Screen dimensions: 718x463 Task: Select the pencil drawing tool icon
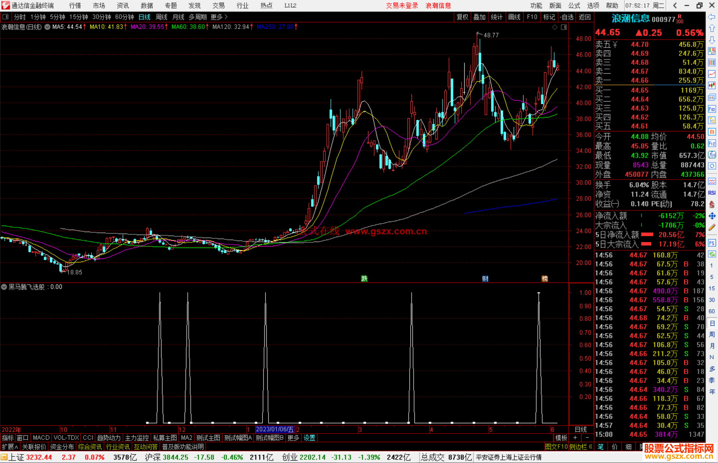point(712,227)
